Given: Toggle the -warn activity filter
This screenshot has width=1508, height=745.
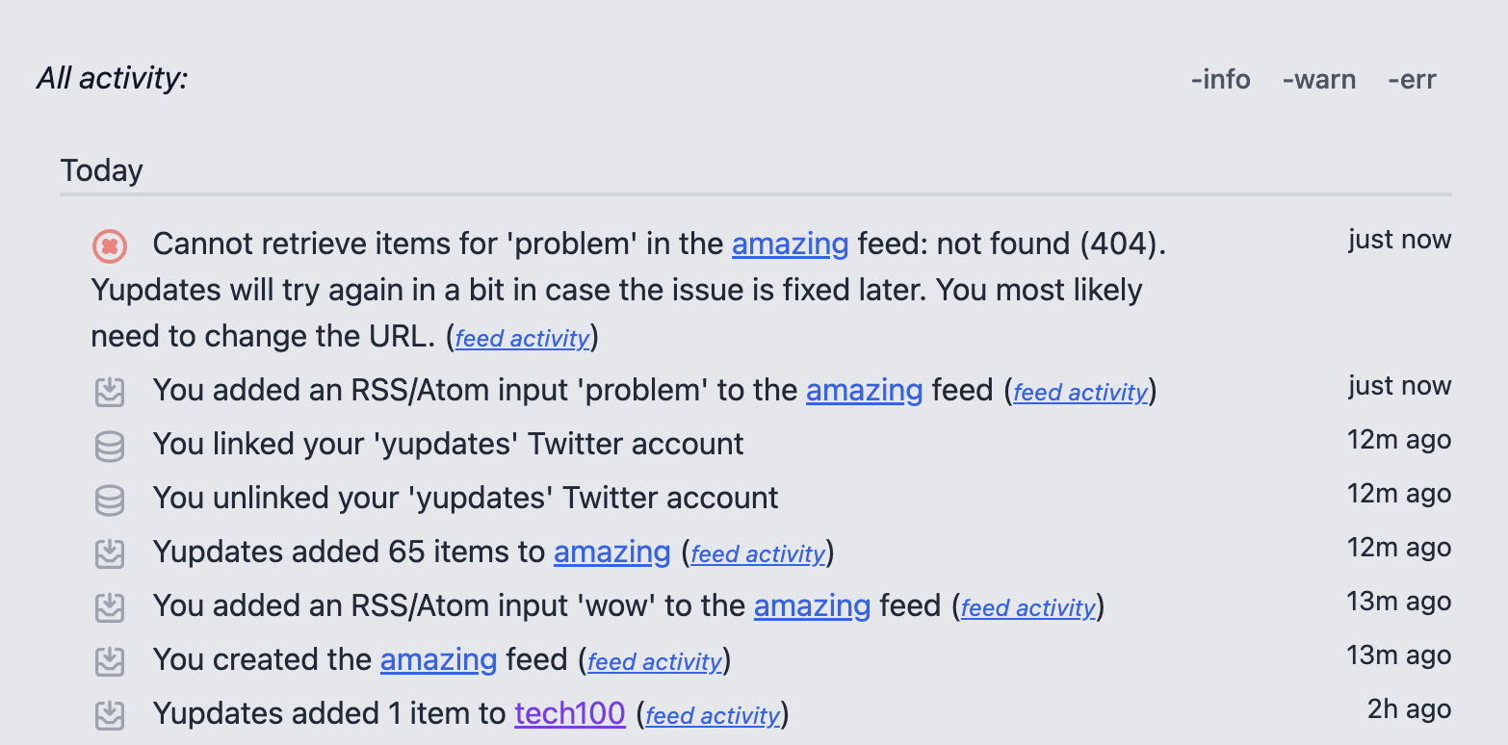Looking at the screenshot, I should point(1319,79).
